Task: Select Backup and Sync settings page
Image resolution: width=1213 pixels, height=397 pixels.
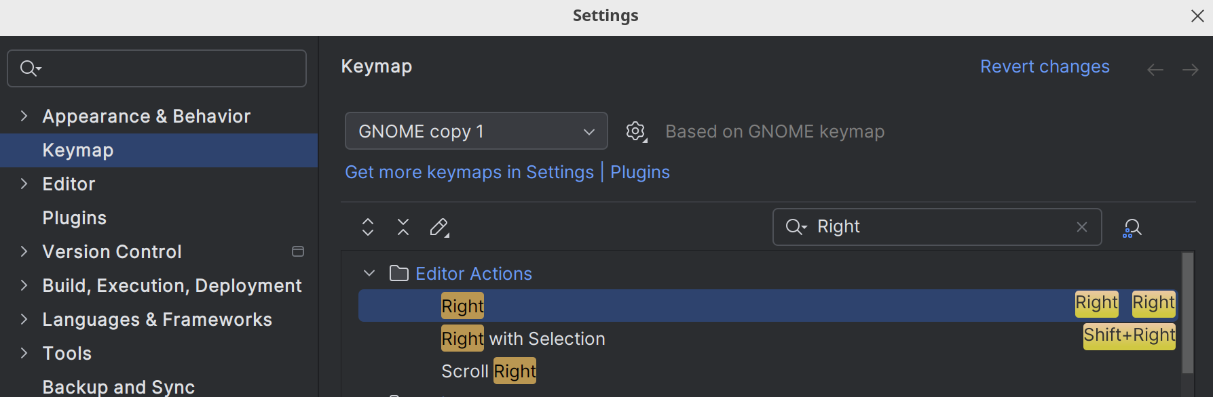Action: click(119, 387)
